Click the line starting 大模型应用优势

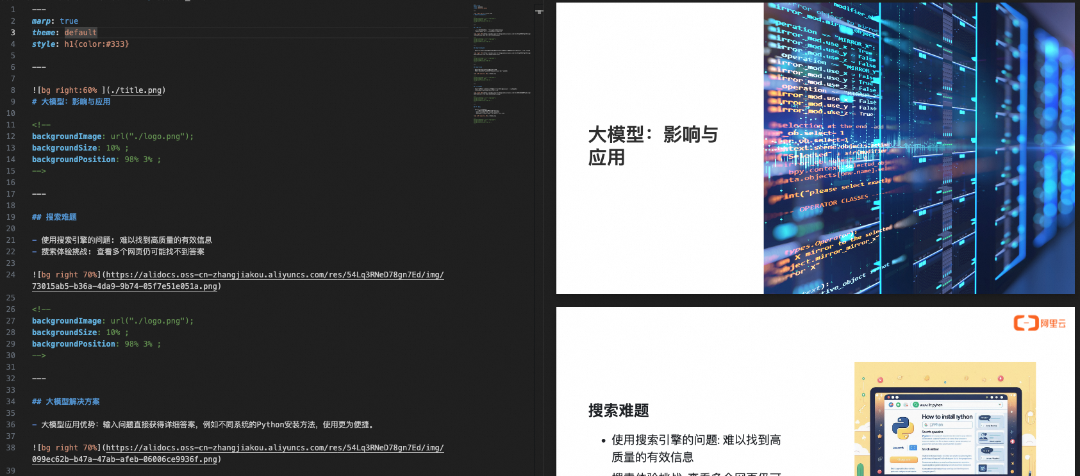click(x=203, y=425)
